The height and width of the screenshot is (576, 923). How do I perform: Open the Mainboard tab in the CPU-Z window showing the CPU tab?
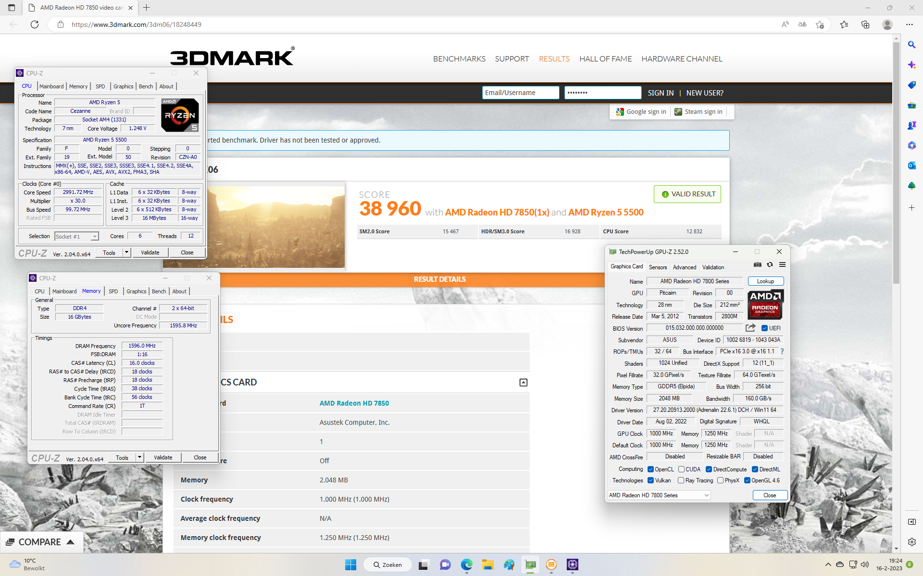coord(51,86)
